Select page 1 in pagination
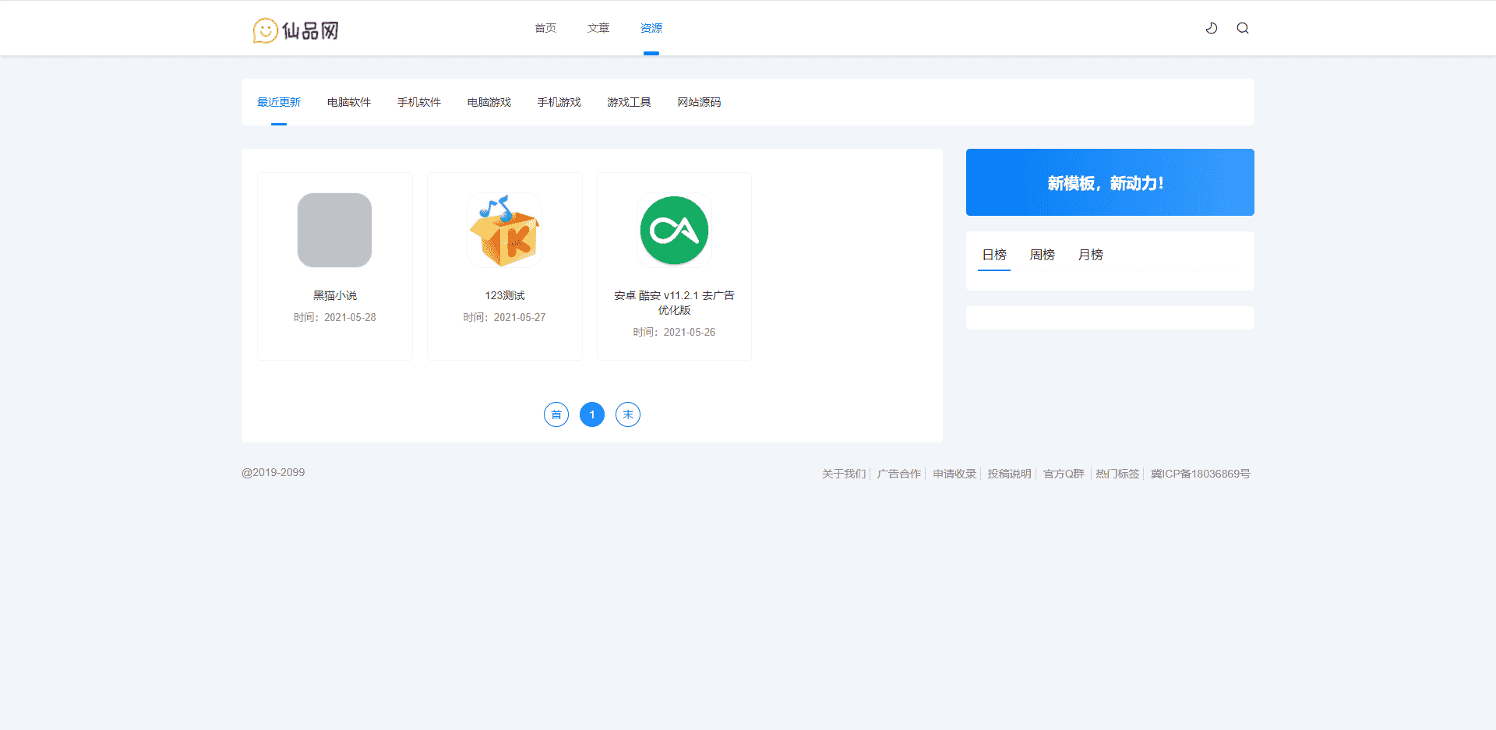Screen dimensions: 1496x730 592,414
